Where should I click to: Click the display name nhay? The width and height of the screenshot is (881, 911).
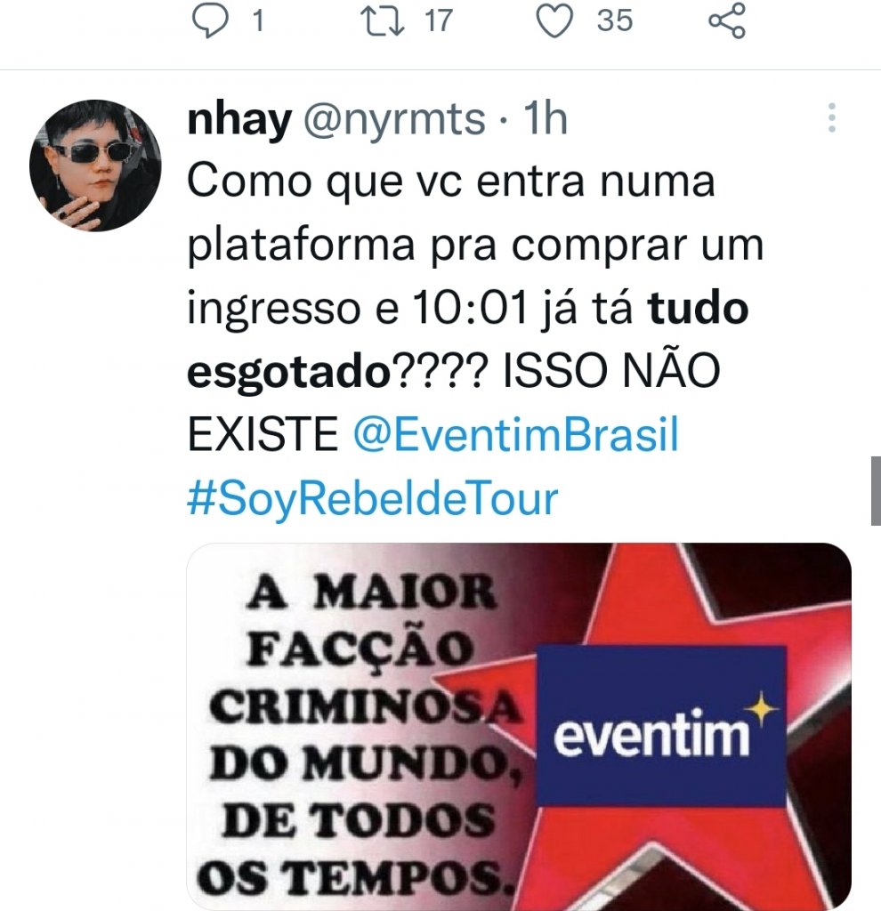pos(238,119)
